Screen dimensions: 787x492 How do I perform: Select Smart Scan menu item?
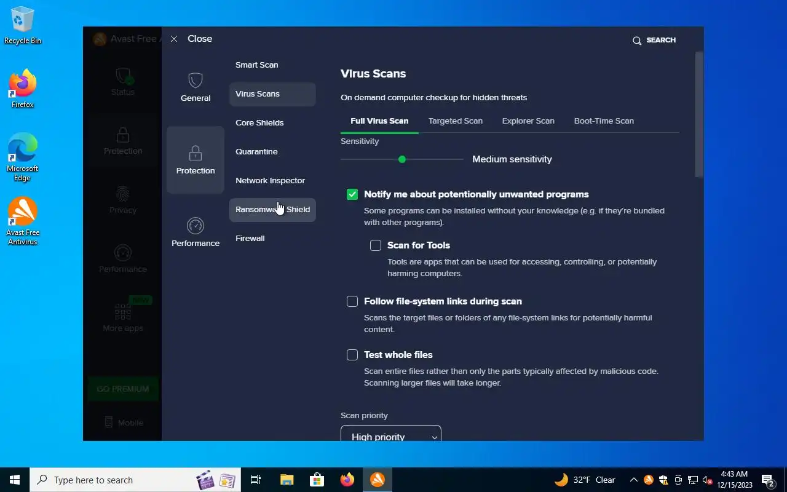(x=272, y=65)
